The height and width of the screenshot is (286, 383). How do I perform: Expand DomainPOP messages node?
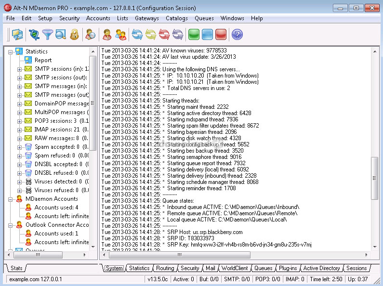click(19, 104)
